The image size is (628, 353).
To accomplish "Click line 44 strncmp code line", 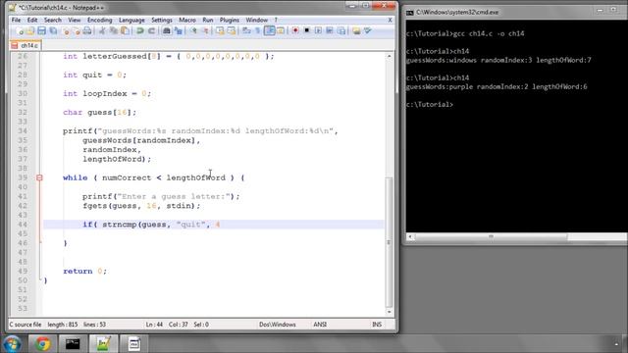I will tap(213, 225).
